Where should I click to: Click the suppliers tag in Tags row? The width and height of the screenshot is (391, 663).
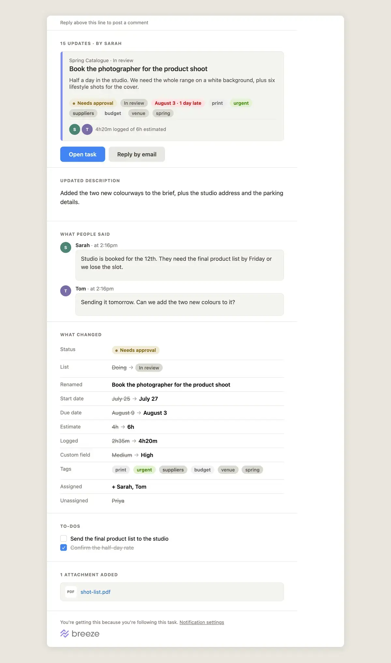pos(173,469)
